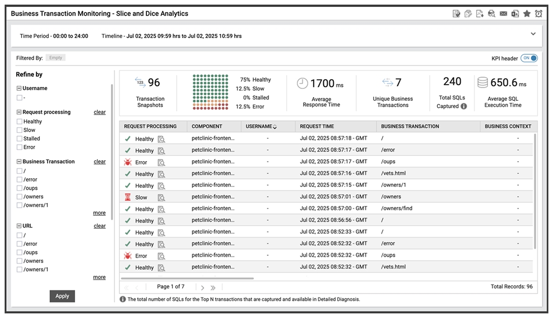Click the PDF download icon
This screenshot has height=318, width=553.
(x=480, y=14)
